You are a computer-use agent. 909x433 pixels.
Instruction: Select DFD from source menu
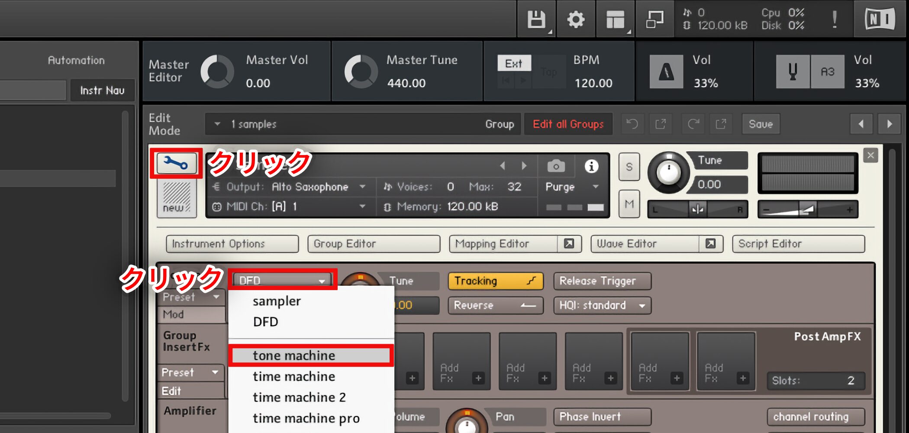[x=311, y=322]
